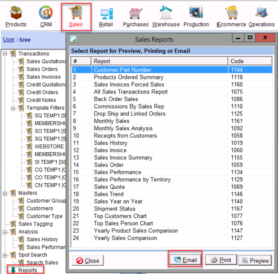Open the CRM module icon
This screenshot has width=278, height=274.
[x=46, y=14]
